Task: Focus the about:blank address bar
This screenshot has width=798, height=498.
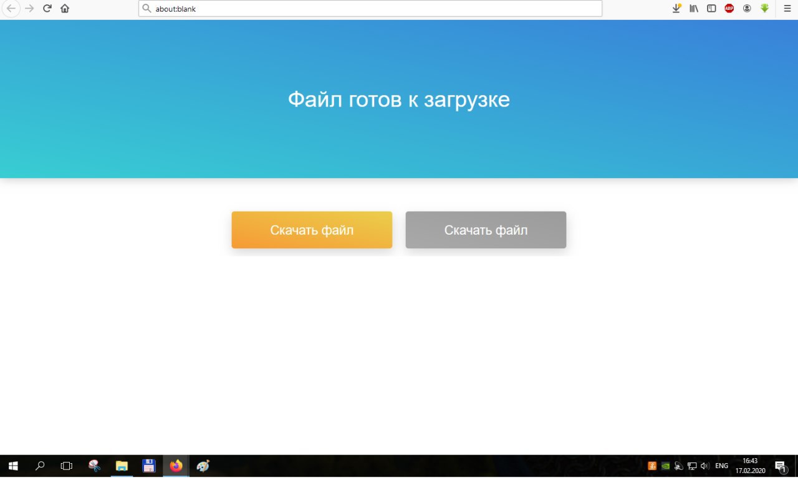Action: [x=370, y=9]
